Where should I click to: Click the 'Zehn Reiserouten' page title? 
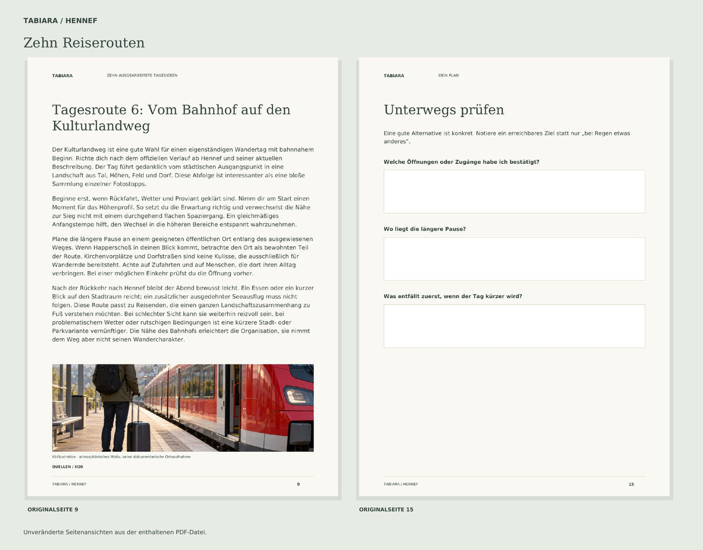(84, 43)
